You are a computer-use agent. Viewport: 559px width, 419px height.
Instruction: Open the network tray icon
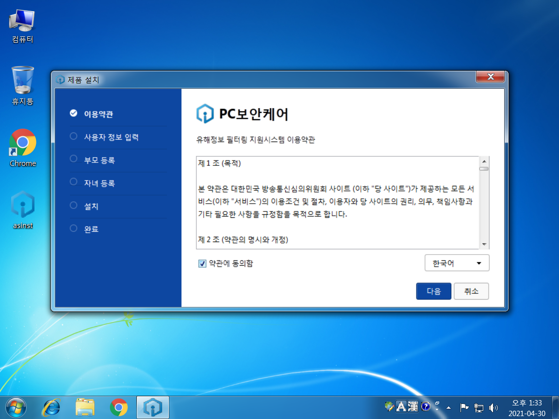(x=478, y=407)
